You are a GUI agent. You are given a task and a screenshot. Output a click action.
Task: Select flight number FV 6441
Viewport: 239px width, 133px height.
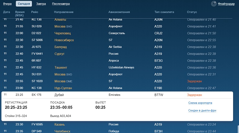click(37, 54)
